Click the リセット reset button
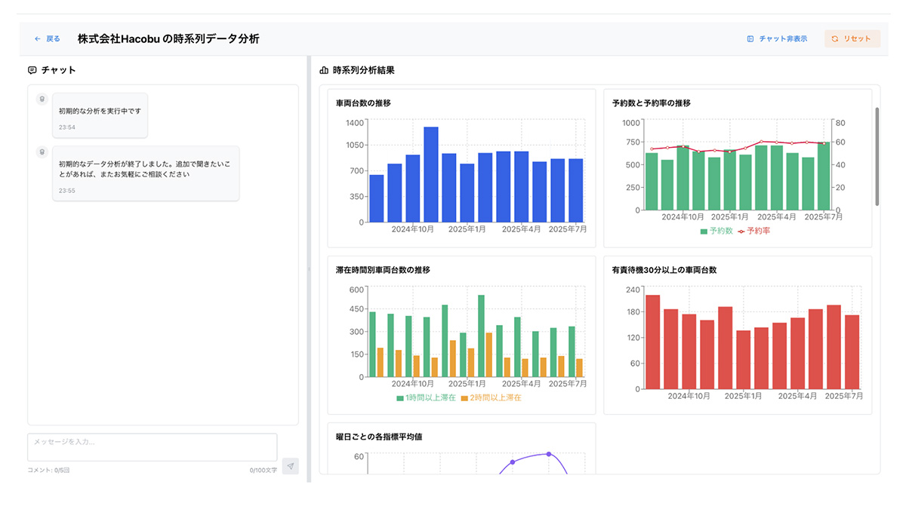This screenshot has height=509, width=906. 852,38
